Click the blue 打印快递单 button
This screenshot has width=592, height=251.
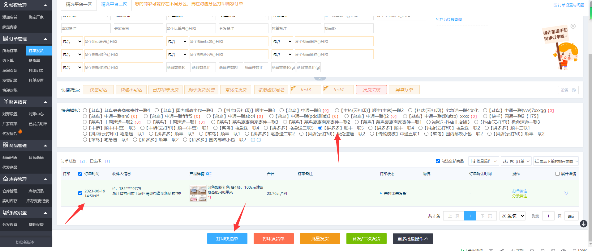click(227, 239)
